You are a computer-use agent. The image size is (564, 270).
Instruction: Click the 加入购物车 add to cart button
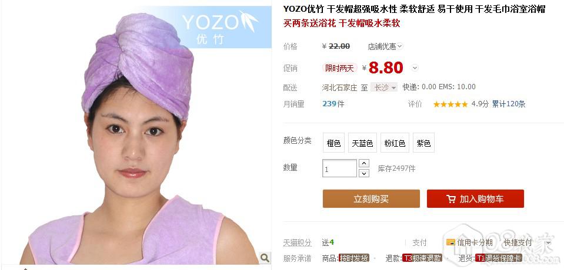click(475, 198)
